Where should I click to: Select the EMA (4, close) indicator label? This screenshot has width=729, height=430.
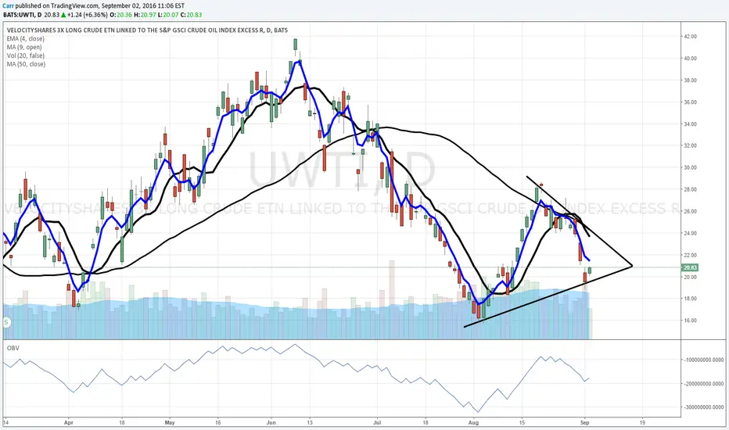point(26,39)
